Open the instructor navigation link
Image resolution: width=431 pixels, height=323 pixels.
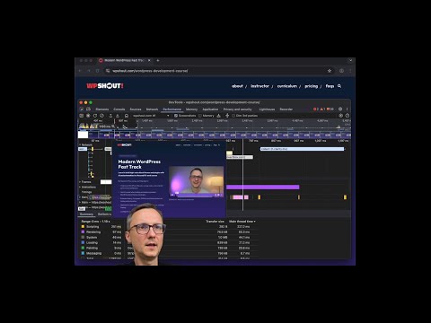(x=259, y=86)
